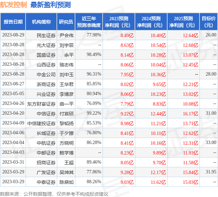Click the 报告日期 column header
Viewport: 218px width, 197px height.
[13, 22]
